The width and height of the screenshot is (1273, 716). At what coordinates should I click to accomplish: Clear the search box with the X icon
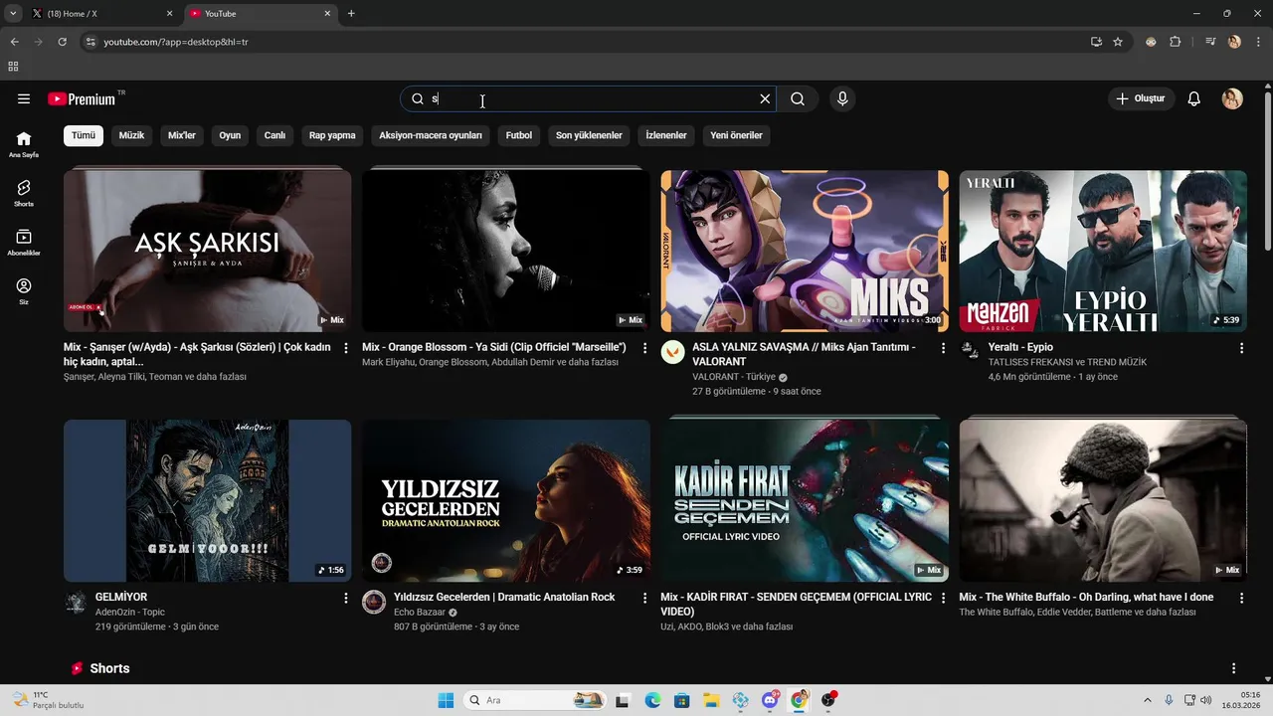(765, 98)
